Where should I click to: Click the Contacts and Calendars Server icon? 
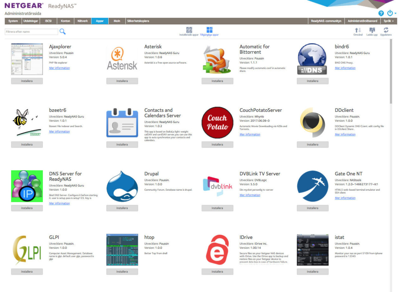[122, 123]
